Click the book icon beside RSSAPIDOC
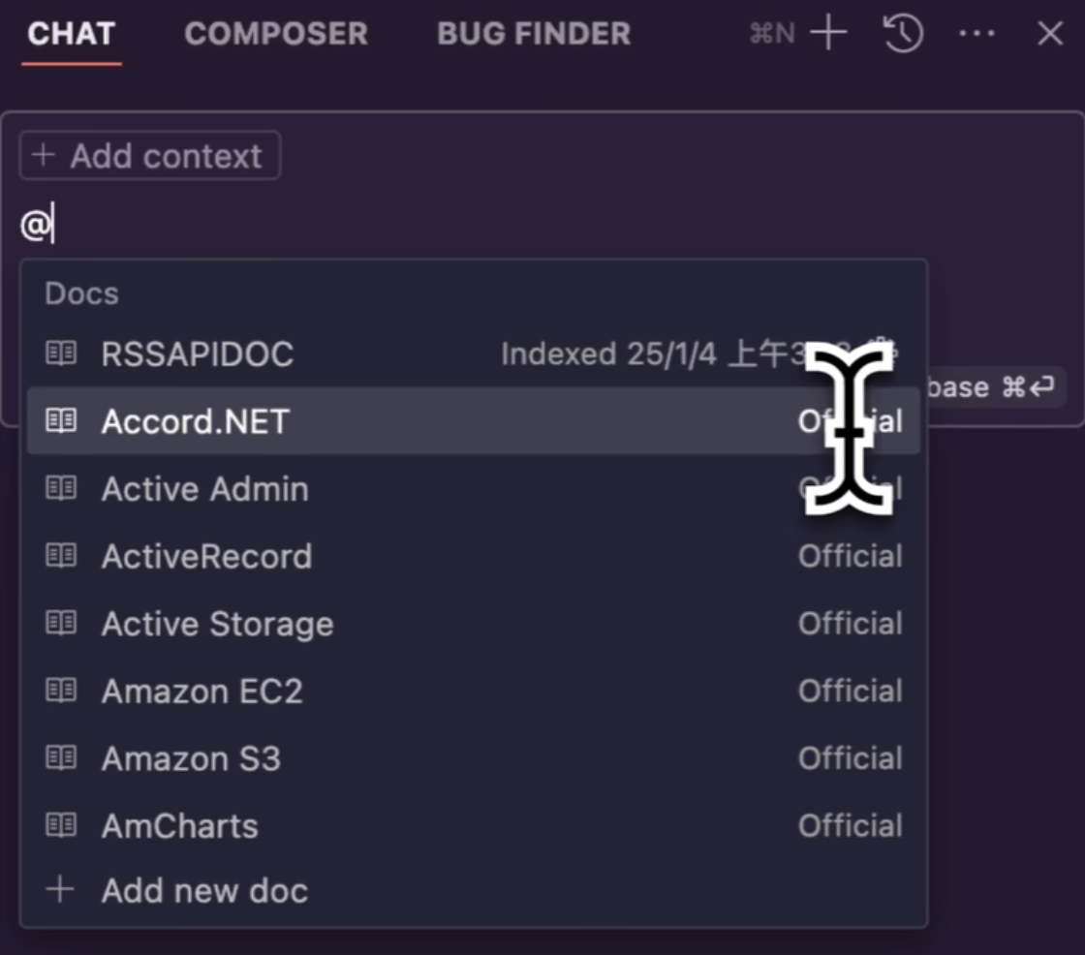Screen dimensions: 1085x955 (61, 354)
